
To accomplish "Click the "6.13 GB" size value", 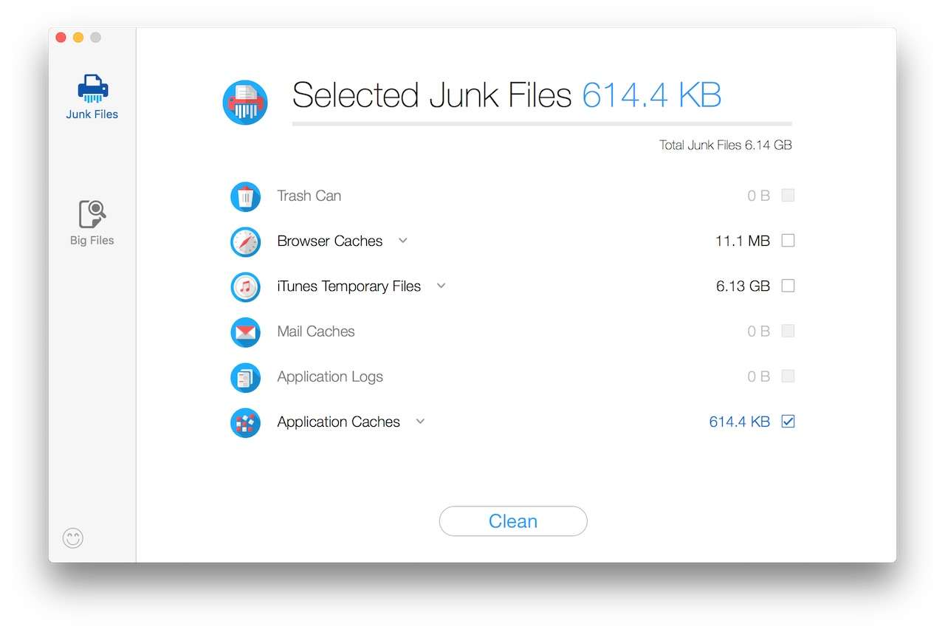I will pos(743,286).
